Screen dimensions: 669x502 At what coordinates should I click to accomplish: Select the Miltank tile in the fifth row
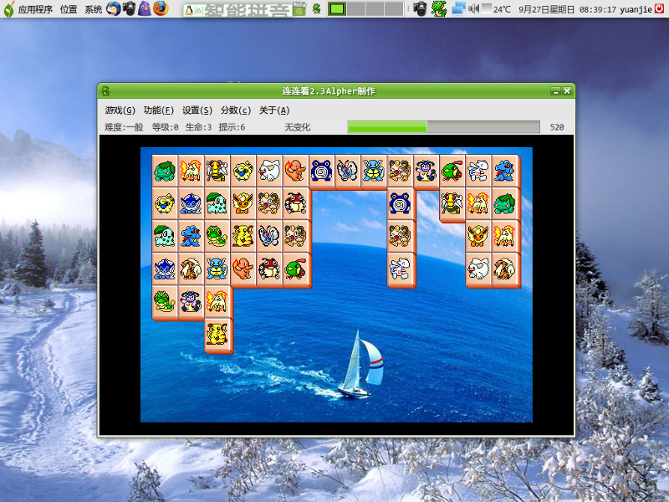click(191, 302)
